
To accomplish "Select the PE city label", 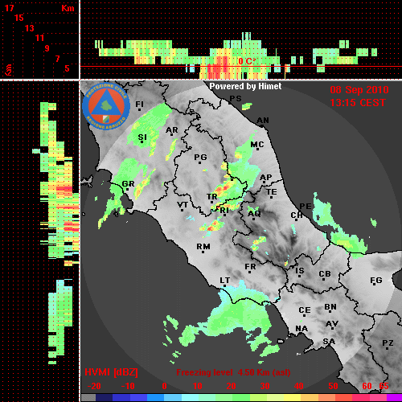I will pyautogui.click(x=306, y=206).
